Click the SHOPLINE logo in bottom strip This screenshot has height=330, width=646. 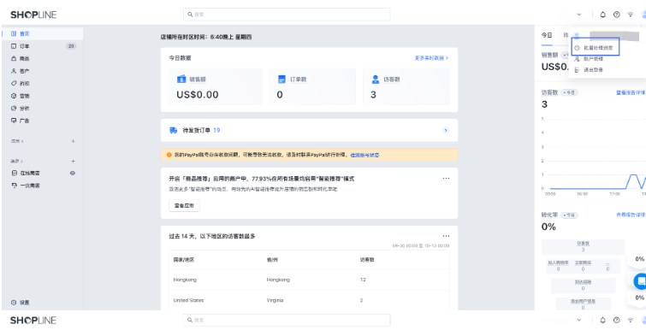33,320
